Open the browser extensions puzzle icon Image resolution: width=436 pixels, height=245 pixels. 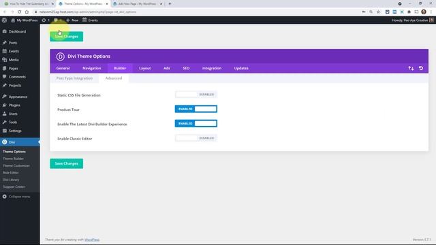[x=409, y=12]
